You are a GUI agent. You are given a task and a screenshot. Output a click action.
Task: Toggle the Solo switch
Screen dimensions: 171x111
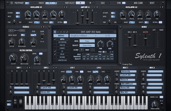[107, 3]
